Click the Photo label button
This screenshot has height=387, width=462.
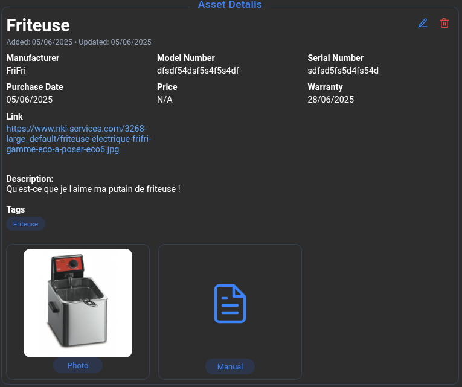click(x=78, y=365)
